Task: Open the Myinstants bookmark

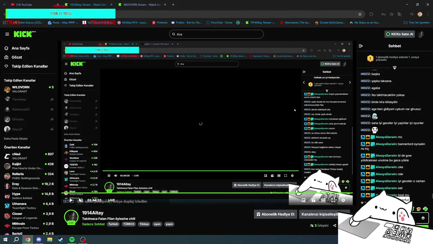Action: 295,23
